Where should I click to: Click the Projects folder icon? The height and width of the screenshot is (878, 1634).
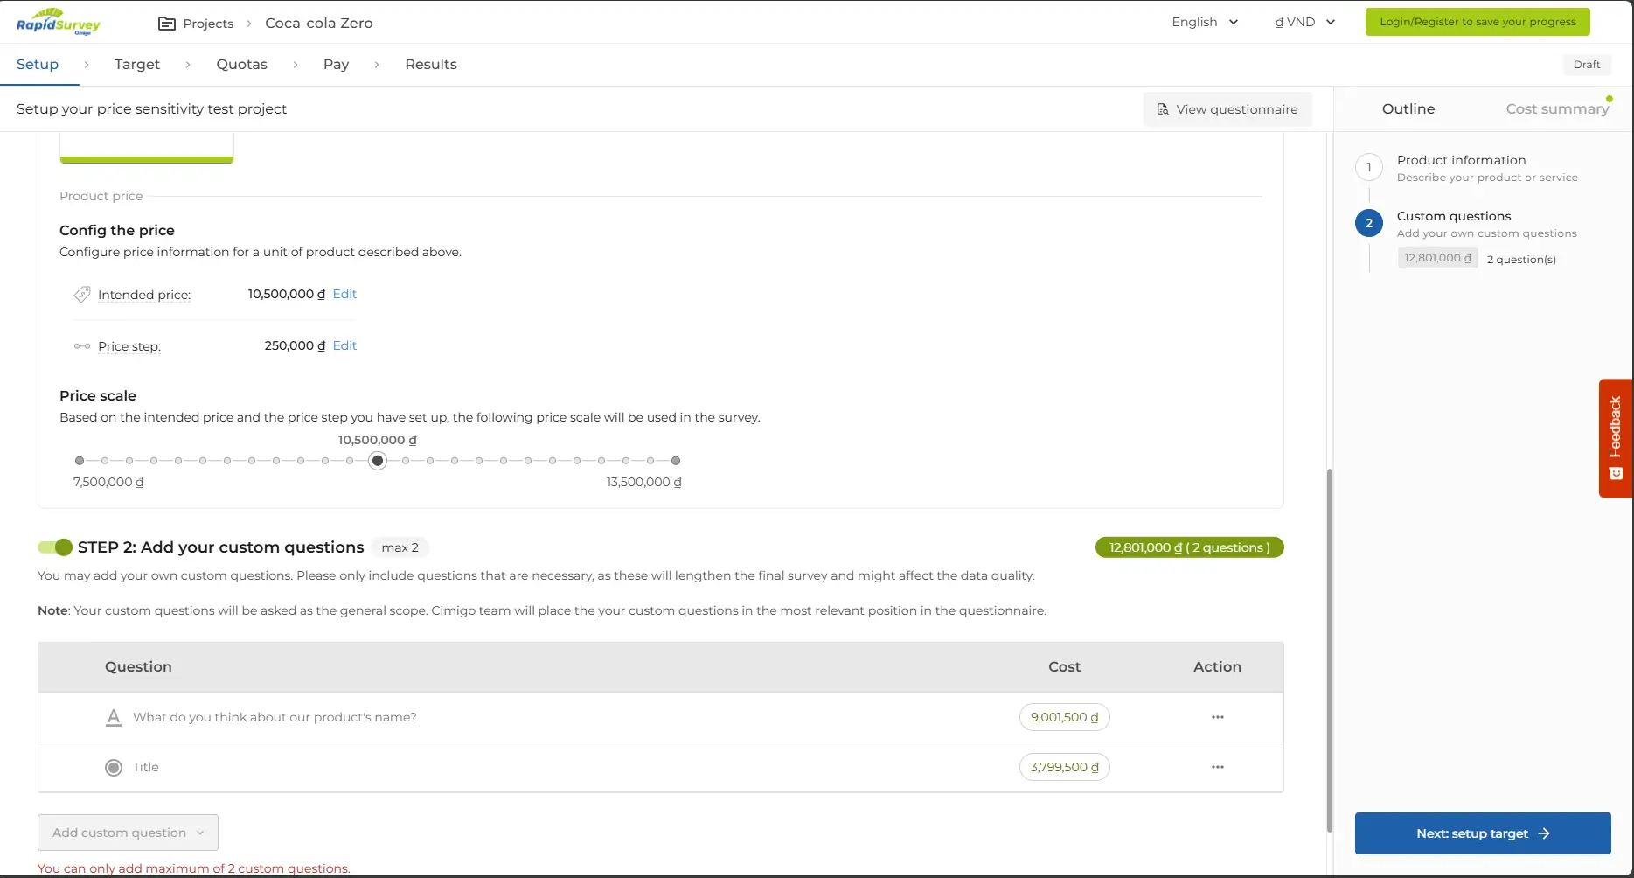pos(166,24)
